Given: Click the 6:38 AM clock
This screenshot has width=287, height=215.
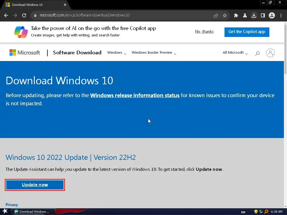Looking at the screenshot, I should pos(277,212).
